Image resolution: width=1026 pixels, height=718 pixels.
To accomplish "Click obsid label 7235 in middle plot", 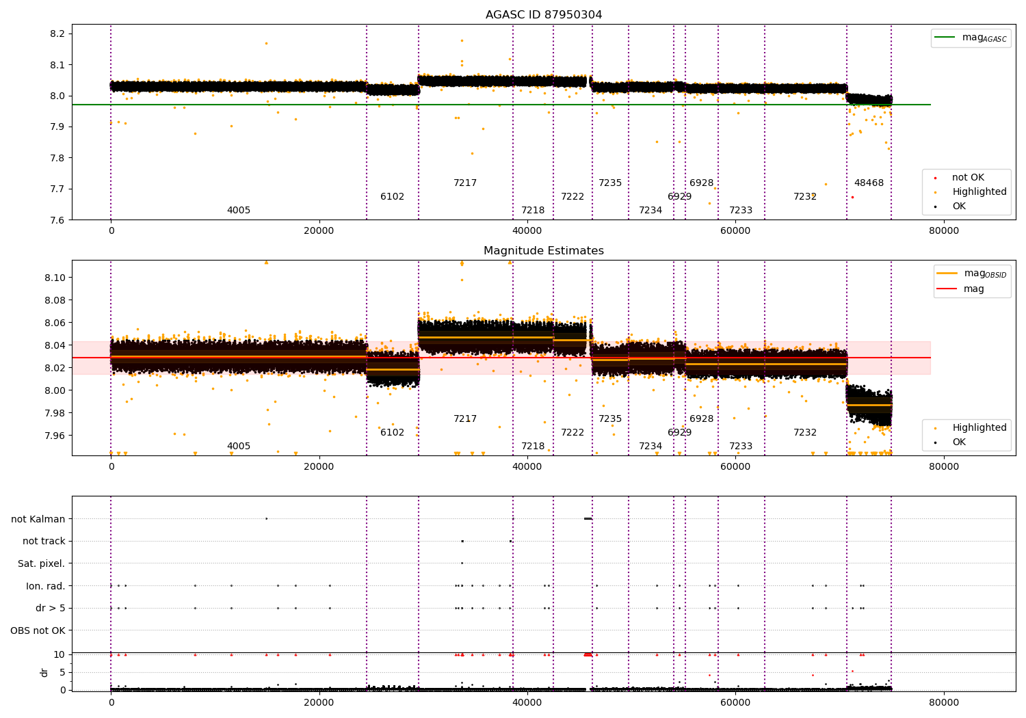I will (x=610, y=419).
